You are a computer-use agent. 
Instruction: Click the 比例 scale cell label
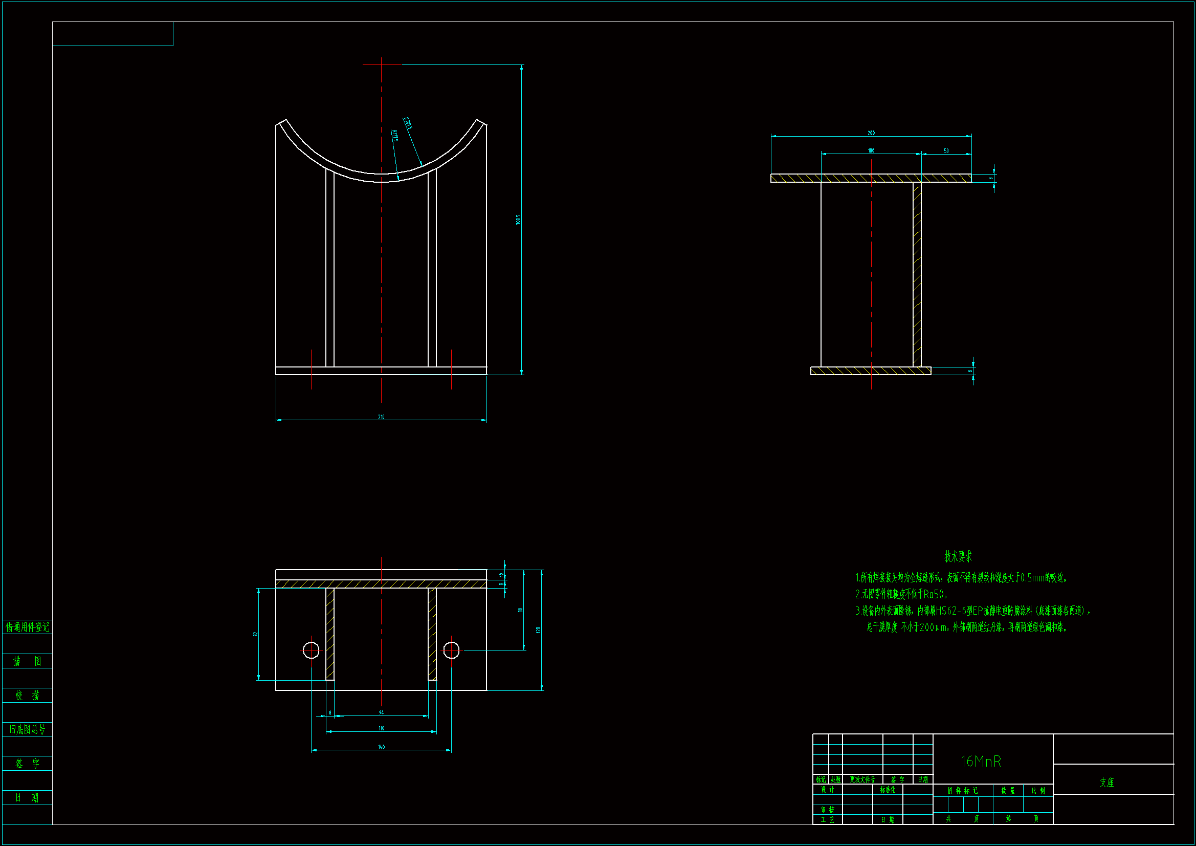1038,791
